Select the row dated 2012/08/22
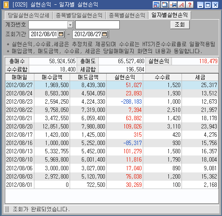This screenshot has height=216, width=222. [x=112, y=110]
